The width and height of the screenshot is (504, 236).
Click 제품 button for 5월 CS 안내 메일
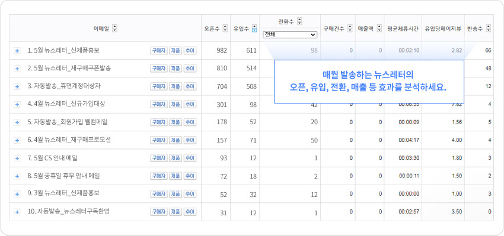point(176,159)
